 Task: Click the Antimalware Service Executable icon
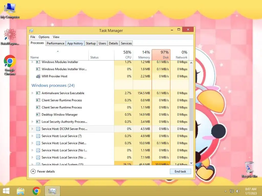(38, 93)
